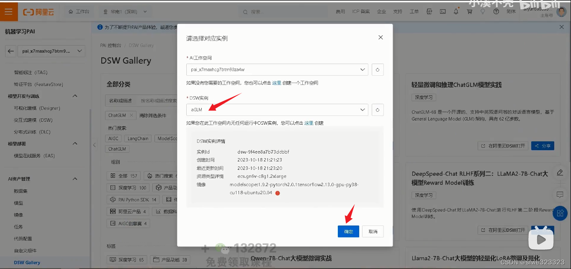Open 交互式建模 (DSW)
The width and height of the screenshot is (571, 269).
click(x=33, y=120)
